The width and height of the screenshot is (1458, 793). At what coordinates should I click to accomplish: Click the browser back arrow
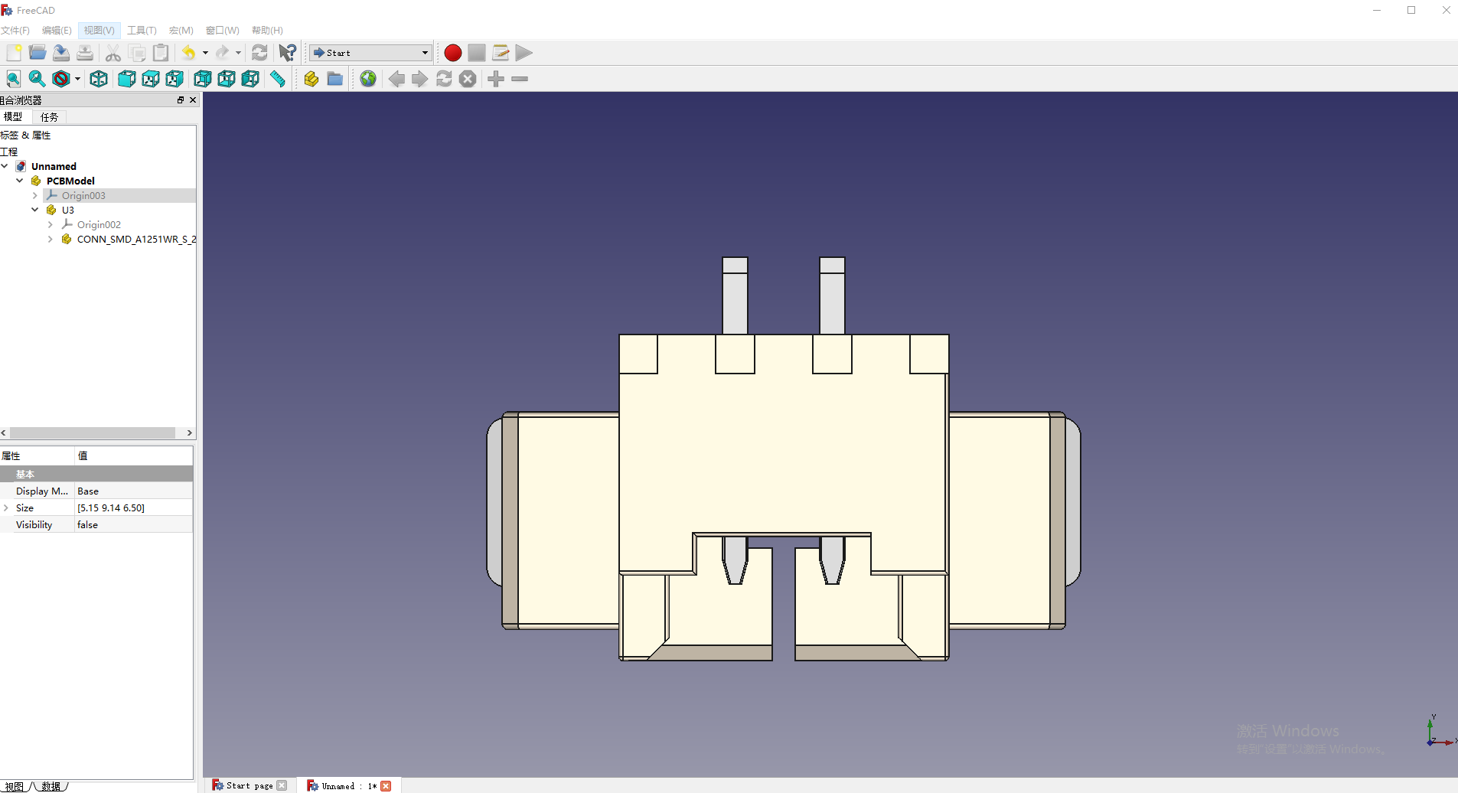tap(396, 79)
